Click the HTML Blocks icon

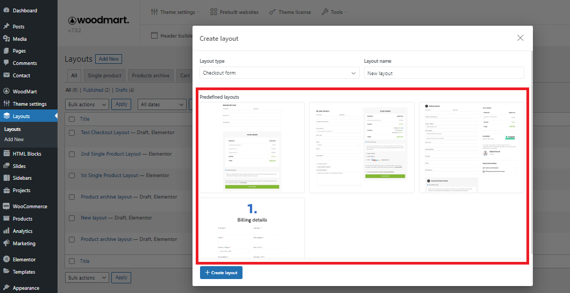[x=6, y=154]
